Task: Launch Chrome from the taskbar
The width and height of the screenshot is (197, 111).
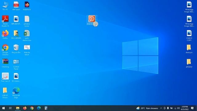Action: coord(32,108)
